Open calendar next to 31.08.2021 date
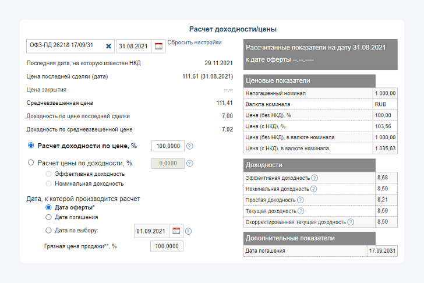 tap(158, 46)
